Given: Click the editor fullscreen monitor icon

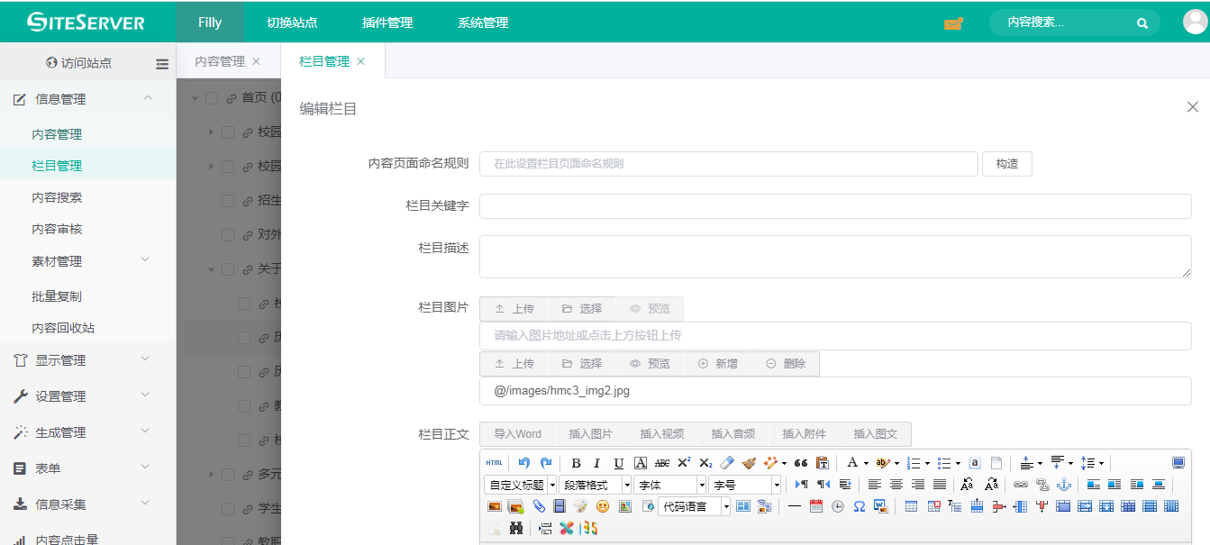Looking at the screenshot, I should click(x=1178, y=463).
